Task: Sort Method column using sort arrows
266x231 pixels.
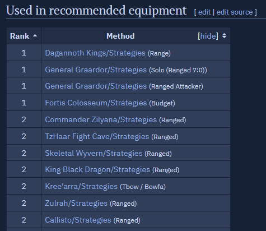Action: point(224,36)
